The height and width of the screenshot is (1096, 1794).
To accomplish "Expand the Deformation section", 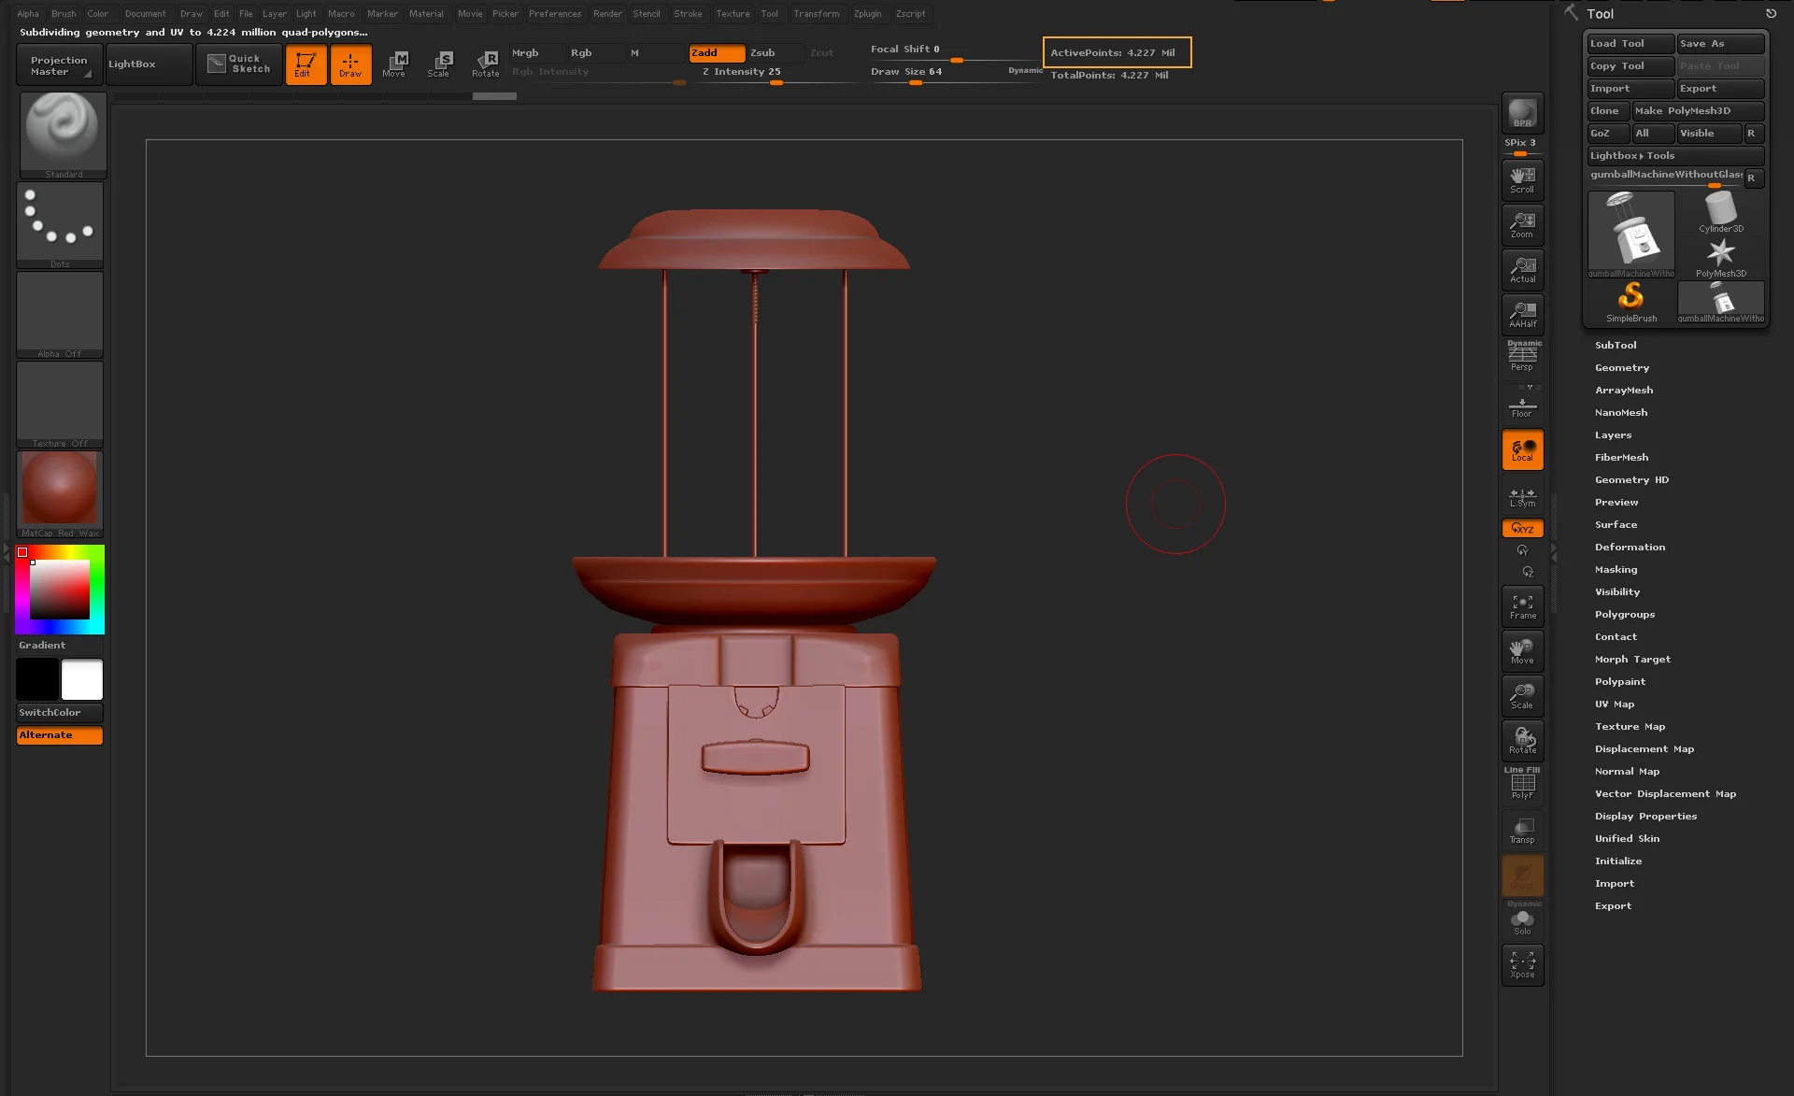I will coord(1630,548).
